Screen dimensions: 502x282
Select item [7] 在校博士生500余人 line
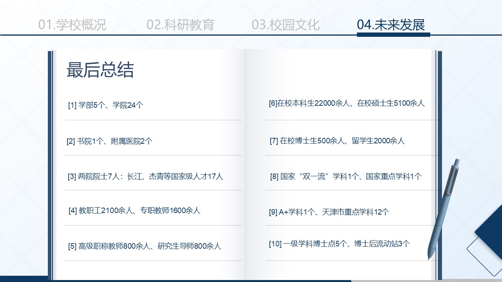coord(337,141)
